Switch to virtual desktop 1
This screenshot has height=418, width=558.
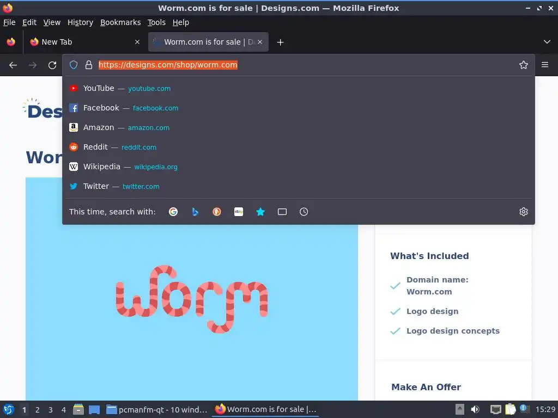click(24, 410)
